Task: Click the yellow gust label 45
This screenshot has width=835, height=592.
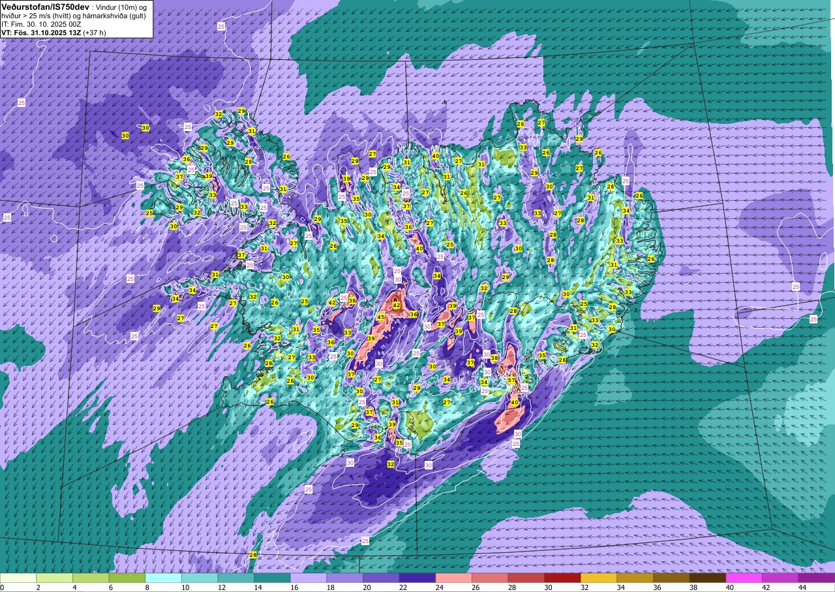Action: point(381,317)
